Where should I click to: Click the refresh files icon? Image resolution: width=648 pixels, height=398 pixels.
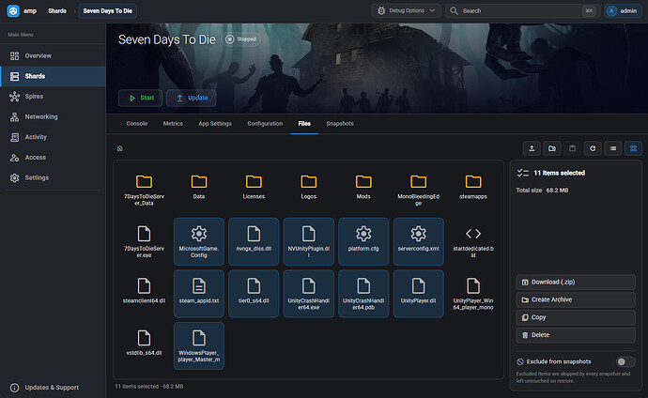coord(593,148)
